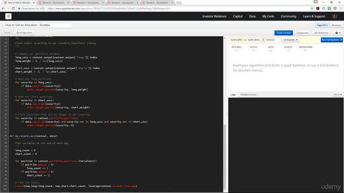
Task: Open the Investor Relations menu
Action: coord(214,16)
